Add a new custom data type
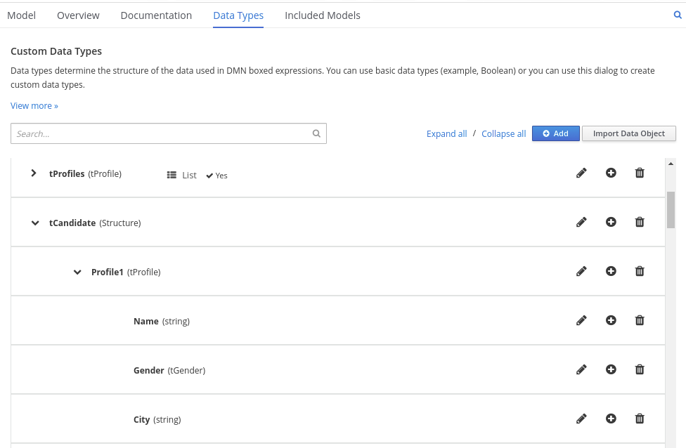Viewport: 686px width, 448px height. pyautogui.click(x=556, y=133)
